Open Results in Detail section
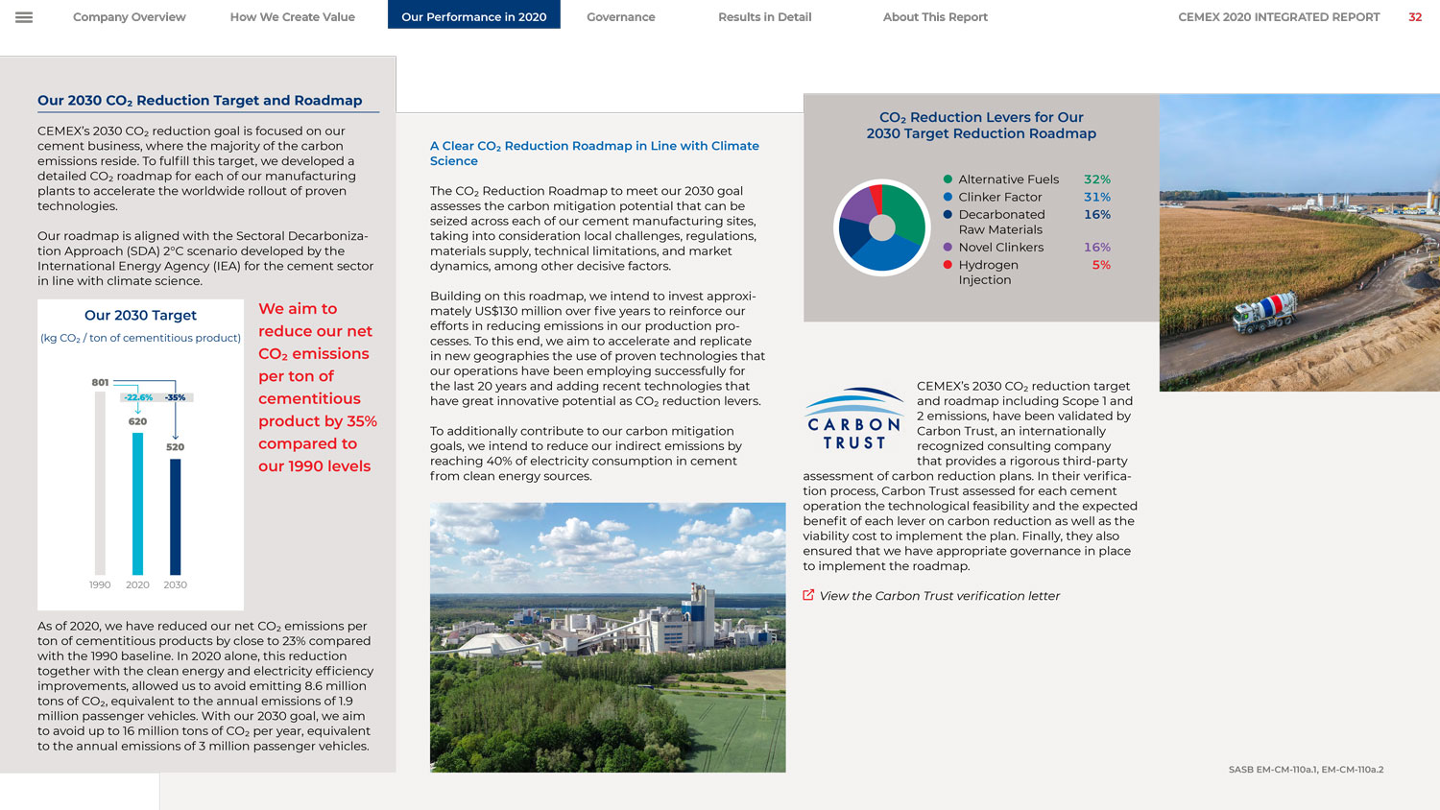Screen dimensions: 1440x810 point(764,17)
